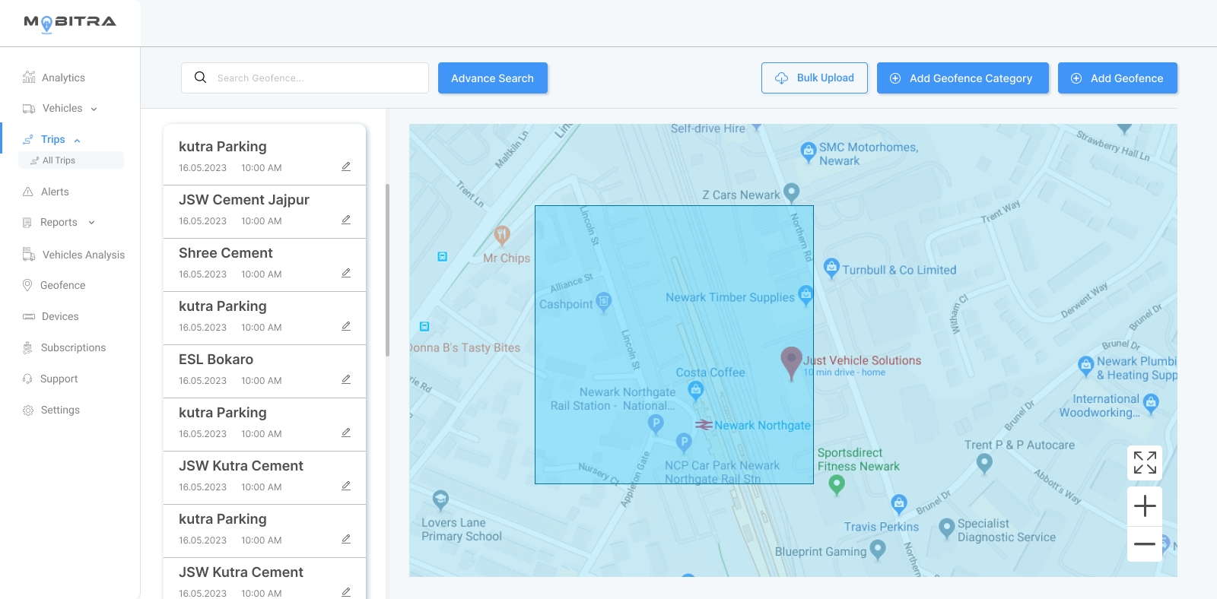Click the Add Geofence button

coord(1117,78)
